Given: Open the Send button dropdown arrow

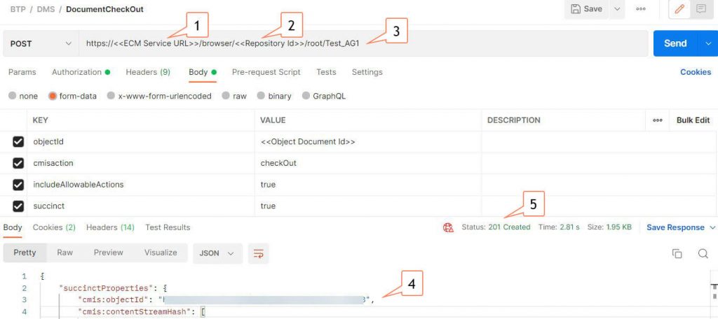Looking at the screenshot, I should (707, 43).
